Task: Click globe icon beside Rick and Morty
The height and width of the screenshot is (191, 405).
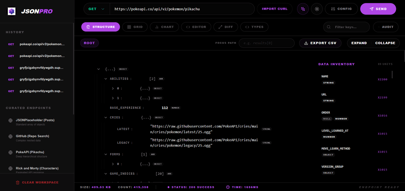Action: point(10,168)
